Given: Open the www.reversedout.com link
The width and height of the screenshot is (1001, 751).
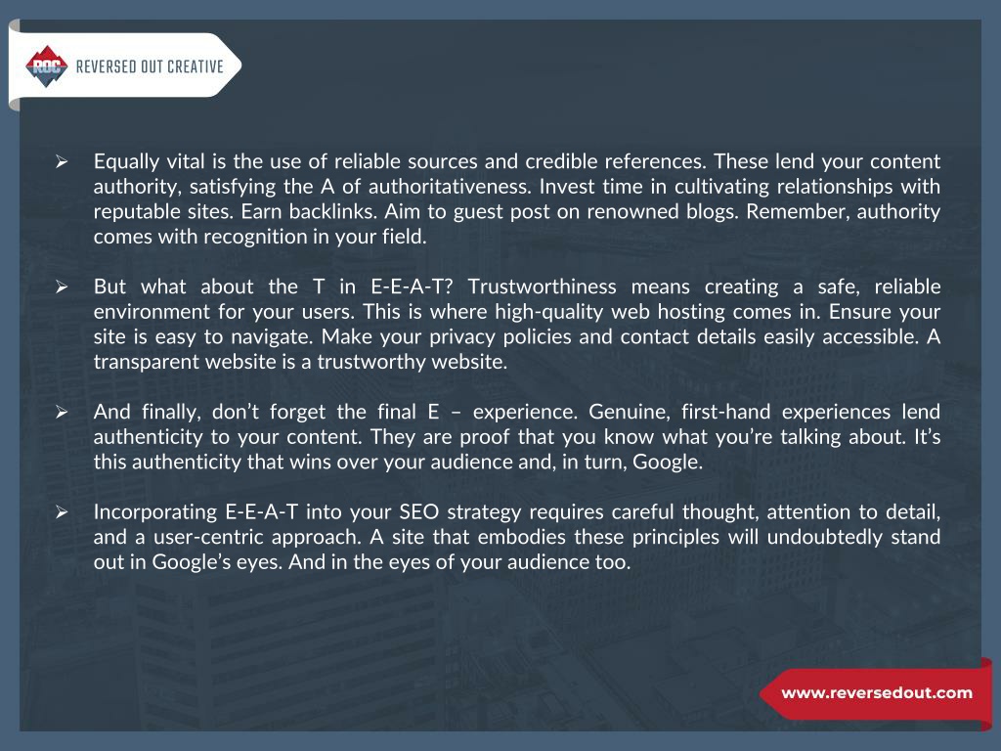Looking at the screenshot, I should tap(877, 693).
